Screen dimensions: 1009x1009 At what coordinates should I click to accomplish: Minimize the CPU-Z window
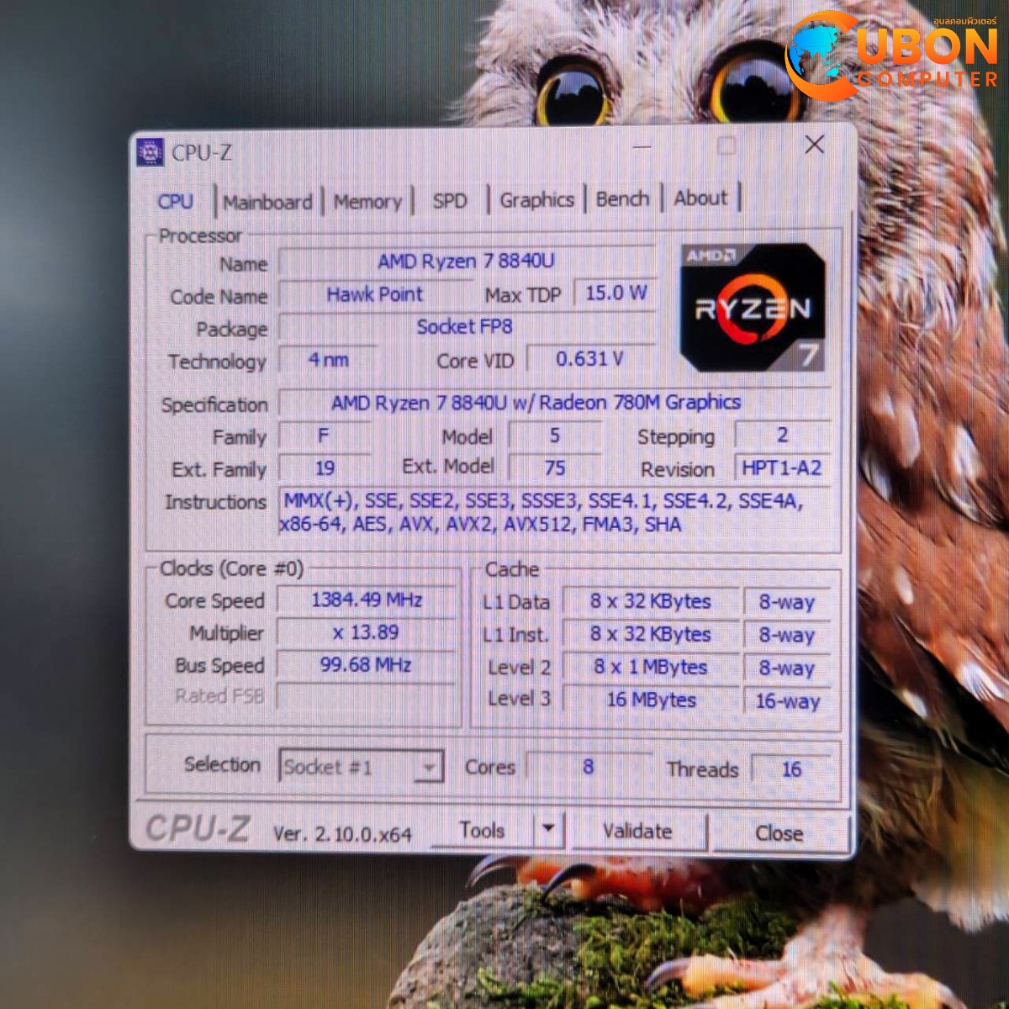(x=642, y=147)
